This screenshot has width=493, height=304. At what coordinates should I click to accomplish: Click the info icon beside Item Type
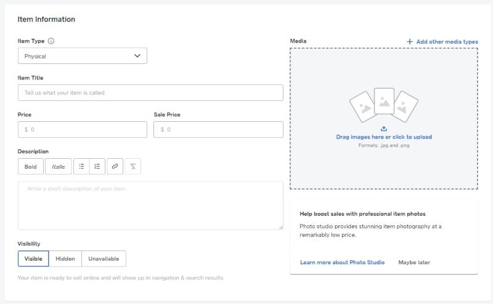coord(51,41)
